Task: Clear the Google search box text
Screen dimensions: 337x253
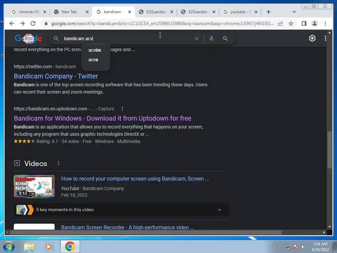Action: tap(197, 39)
